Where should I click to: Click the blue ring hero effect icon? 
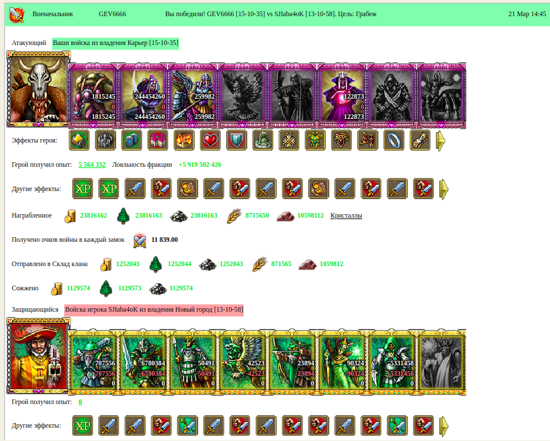coord(393,141)
